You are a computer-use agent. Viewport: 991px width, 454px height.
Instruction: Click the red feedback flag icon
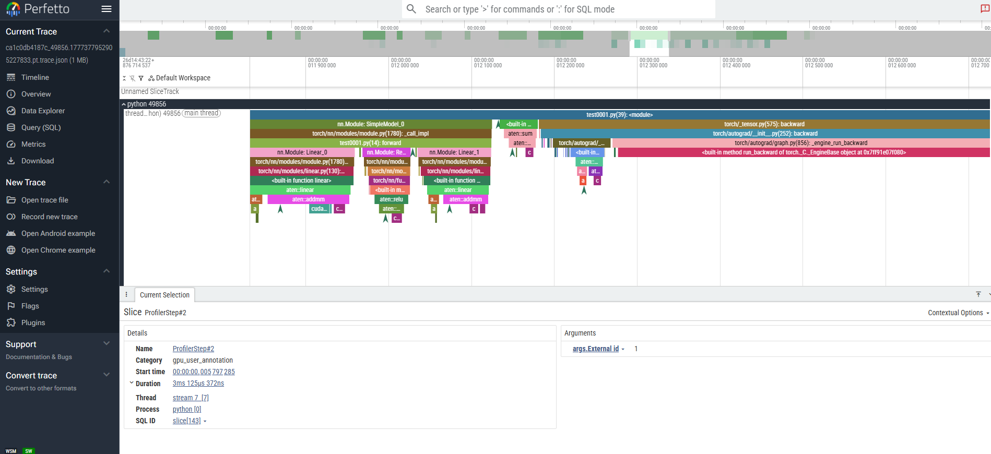985,9
